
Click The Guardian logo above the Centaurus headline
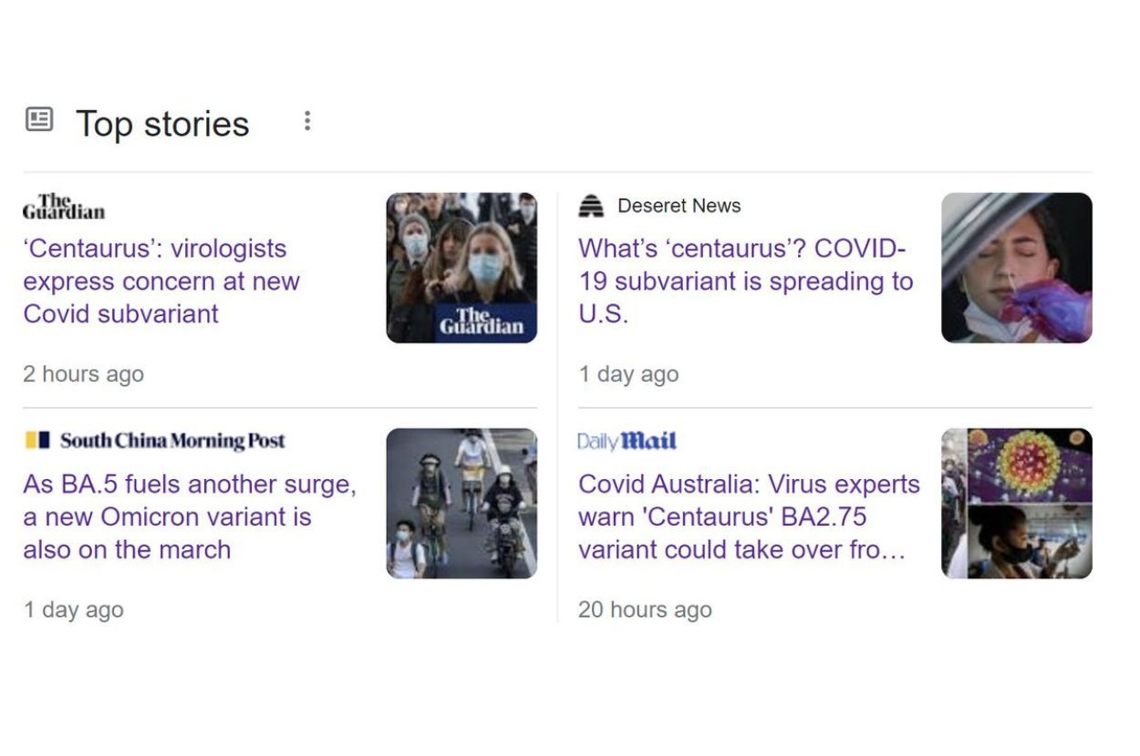[64, 207]
